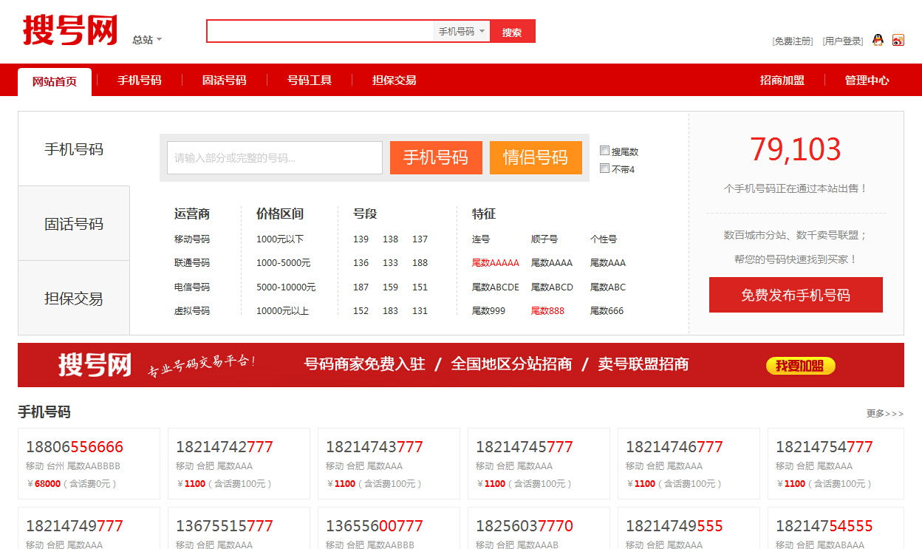Open listing for number 18256037770

point(525,526)
